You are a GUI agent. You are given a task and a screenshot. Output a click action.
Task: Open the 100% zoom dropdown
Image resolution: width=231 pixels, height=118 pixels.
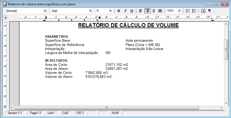click(x=179, y=11)
